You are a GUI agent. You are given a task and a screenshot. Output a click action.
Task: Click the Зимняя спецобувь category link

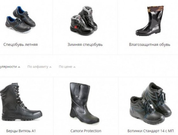point(85,44)
